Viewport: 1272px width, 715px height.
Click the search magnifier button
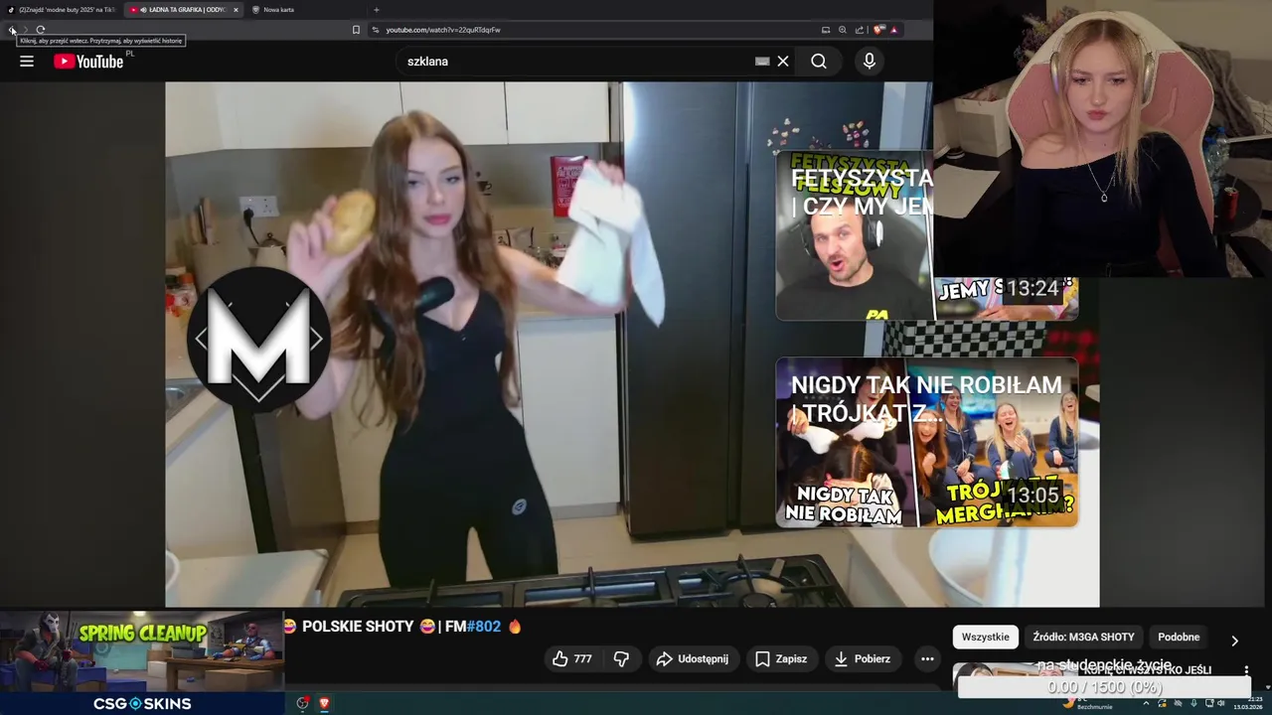click(x=818, y=62)
